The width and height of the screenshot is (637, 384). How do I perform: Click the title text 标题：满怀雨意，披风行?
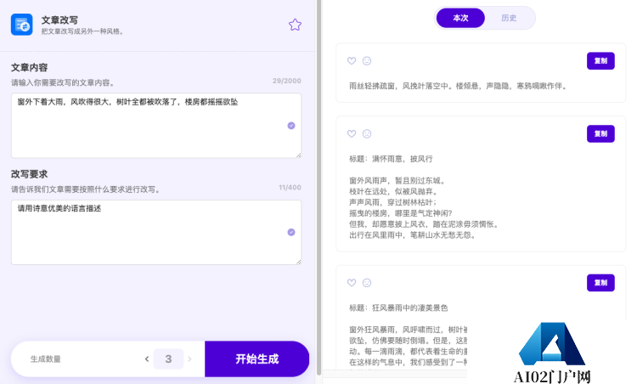(x=391, y=159)
